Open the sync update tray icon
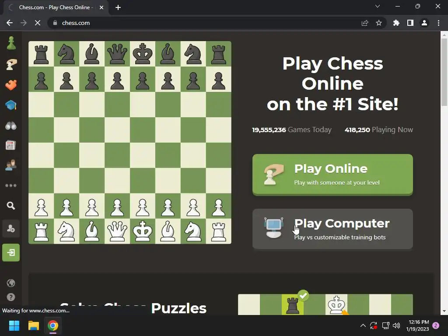Image resolution: width=448 pixels, height=336 pixels. (374, 325)
